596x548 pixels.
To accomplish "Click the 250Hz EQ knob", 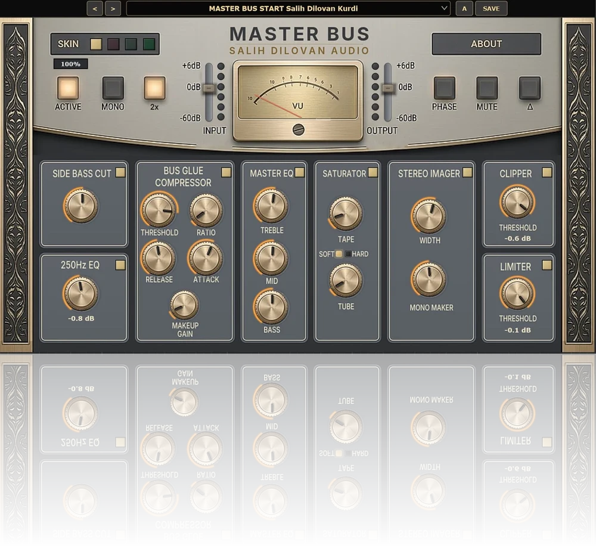I will tap(80, 293).
